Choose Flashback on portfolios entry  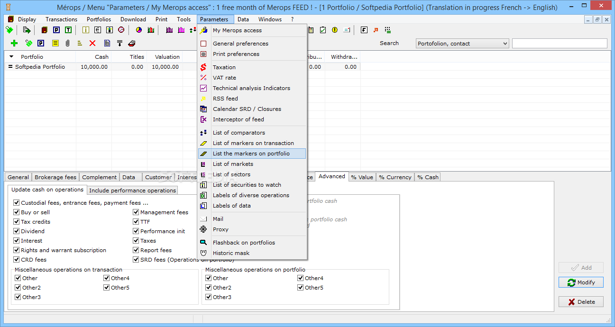(252, 243)
